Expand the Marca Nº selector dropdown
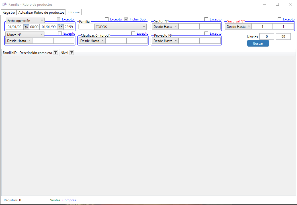 pos(25,34)
